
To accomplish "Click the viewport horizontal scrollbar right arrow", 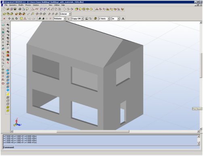I will [199, 131].
